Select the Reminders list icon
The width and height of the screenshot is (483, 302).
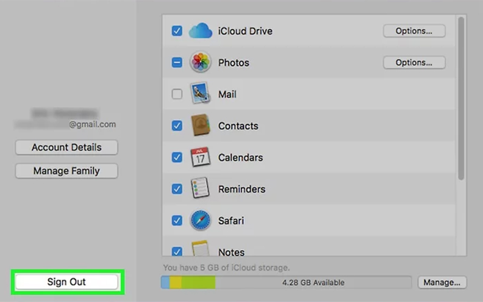(200, 189)
